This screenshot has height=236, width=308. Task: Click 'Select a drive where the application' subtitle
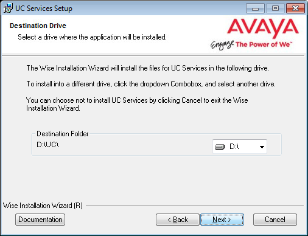[x=92, y=37]
